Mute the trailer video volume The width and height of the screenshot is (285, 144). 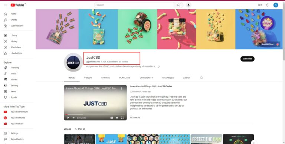tap(73, 118)
